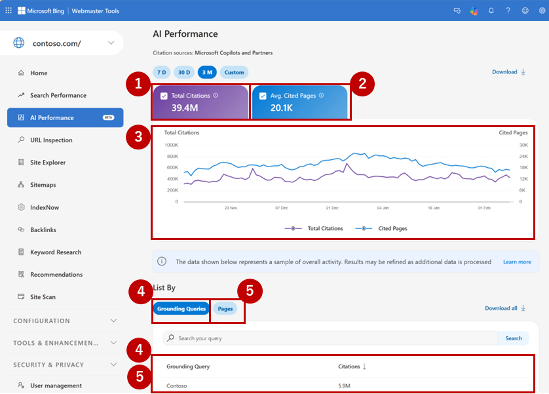Click the notifications bell icon
Viewport: 549px width, 394px height.
pos(491,10)
